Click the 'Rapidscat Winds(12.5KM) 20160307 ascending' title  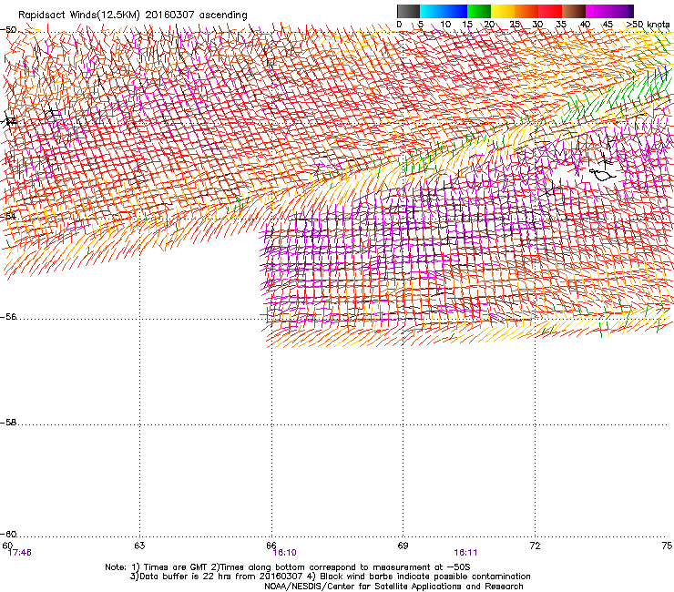pyautogui.click(x=133, y=15)
